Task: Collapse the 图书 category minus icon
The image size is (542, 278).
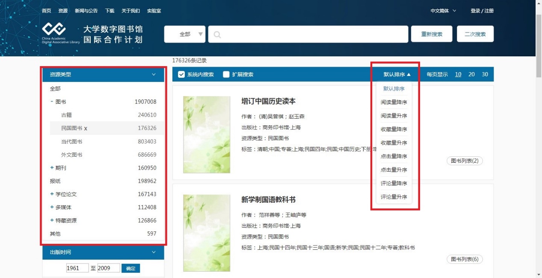Action: [52, 102]
